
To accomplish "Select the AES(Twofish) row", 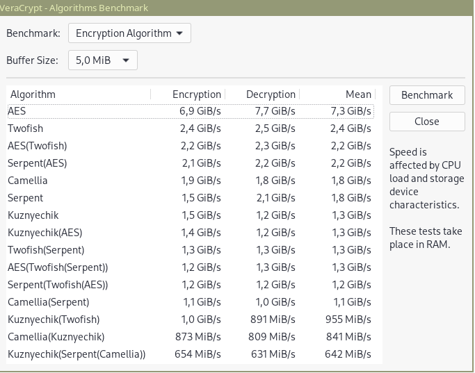I will [191, 146].
